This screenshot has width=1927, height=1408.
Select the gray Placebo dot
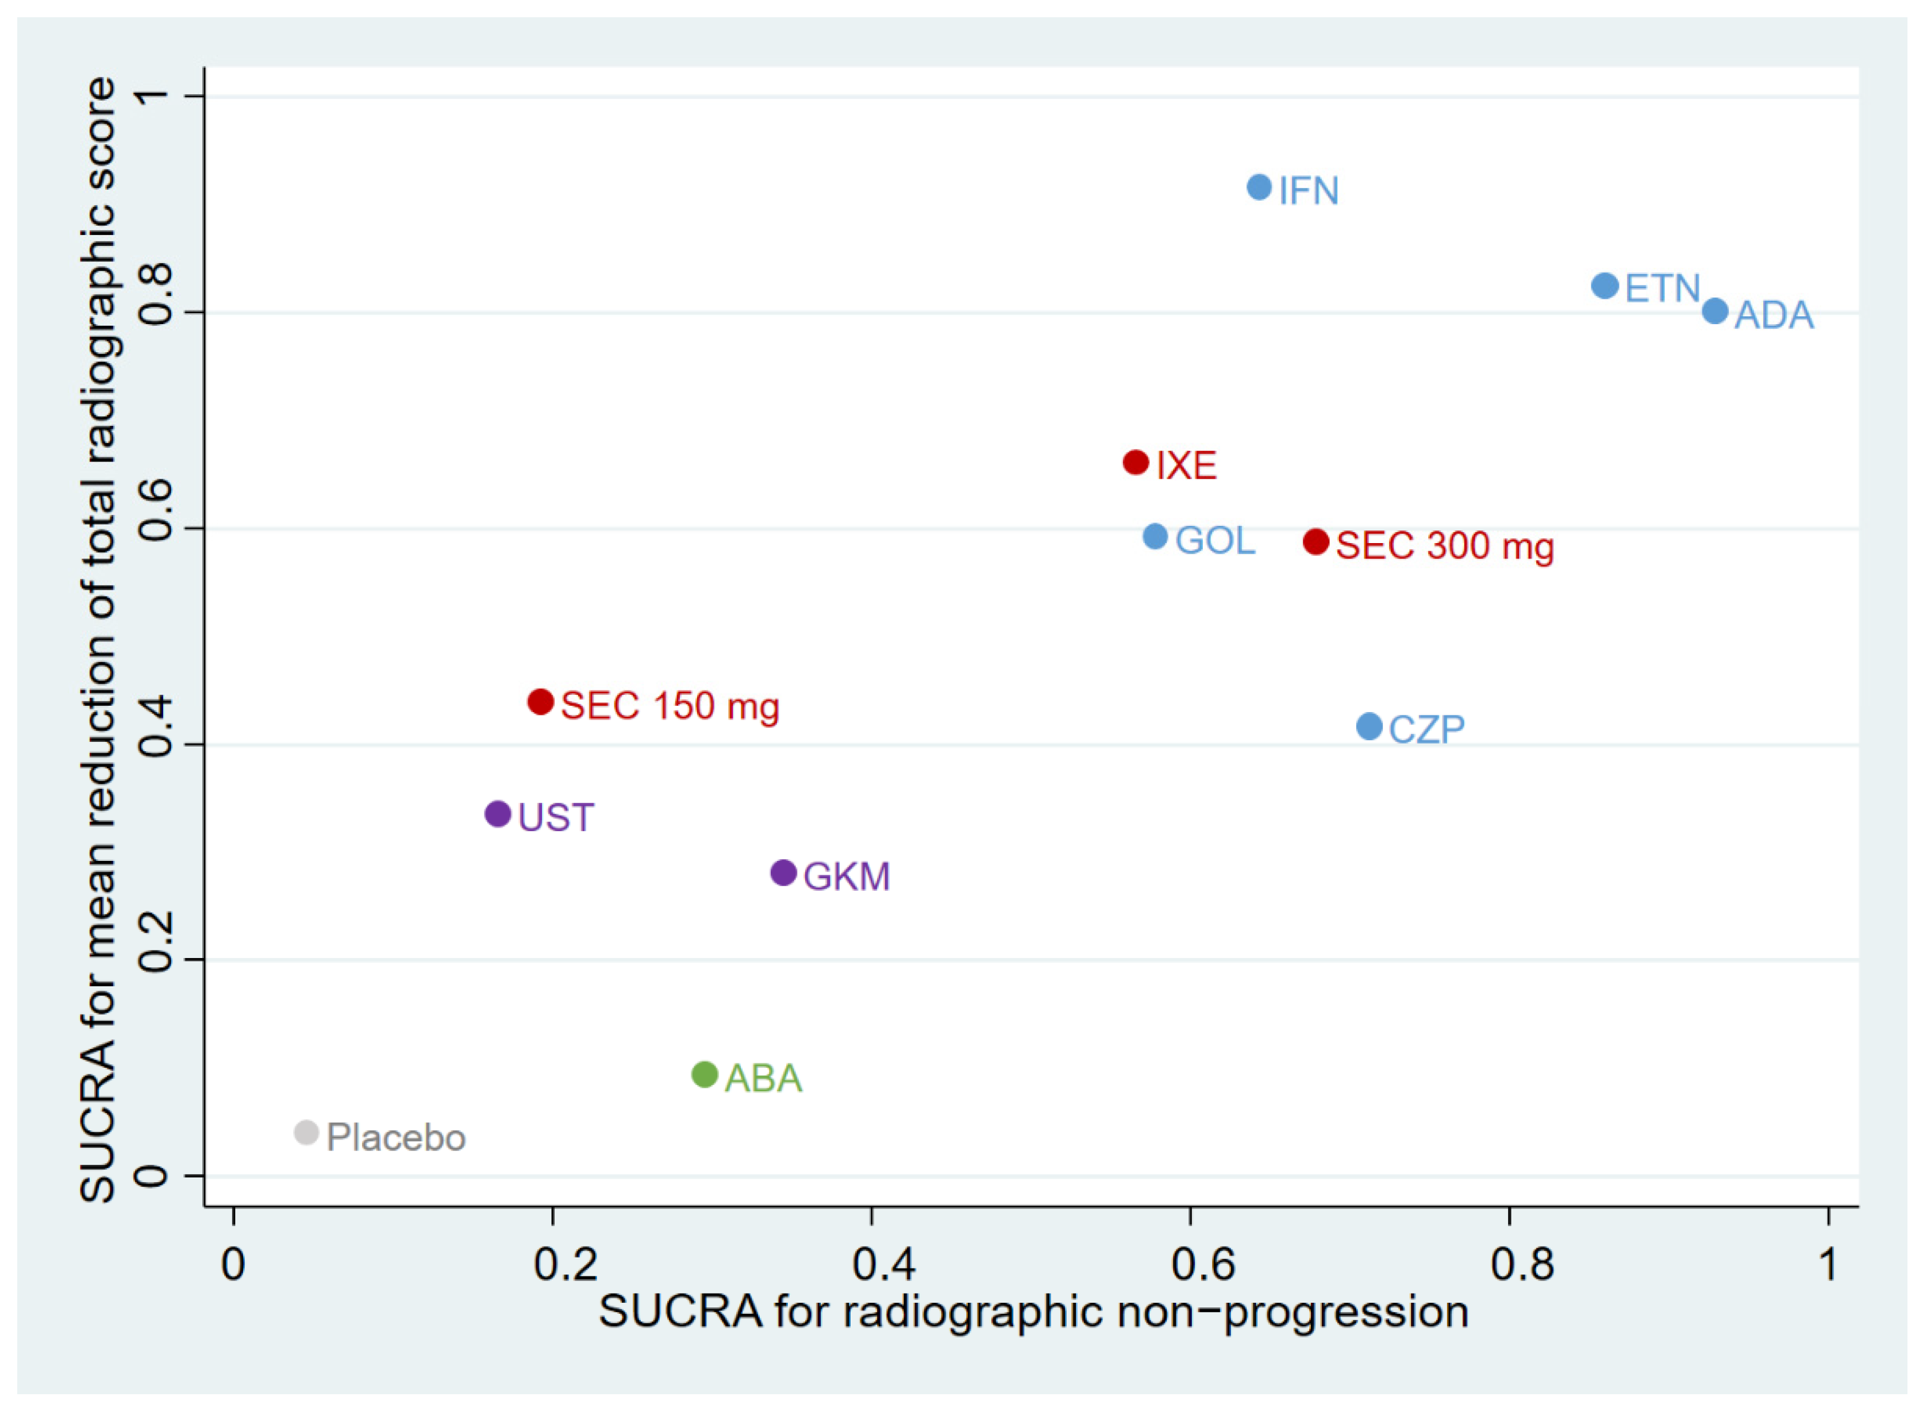tap(307, 1133)
